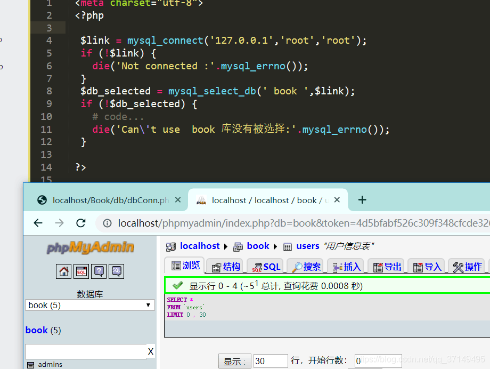Image resolution: width=490 pixels, height=369 pixels.
Task: Open the phpMyAdmin documentation help icon
Action: [99, 271]
